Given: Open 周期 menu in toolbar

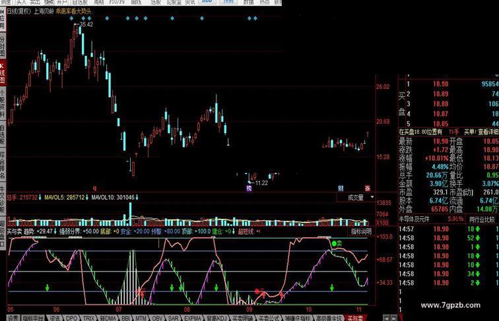Looking at the screenshot, I should [x=98, y=2].
